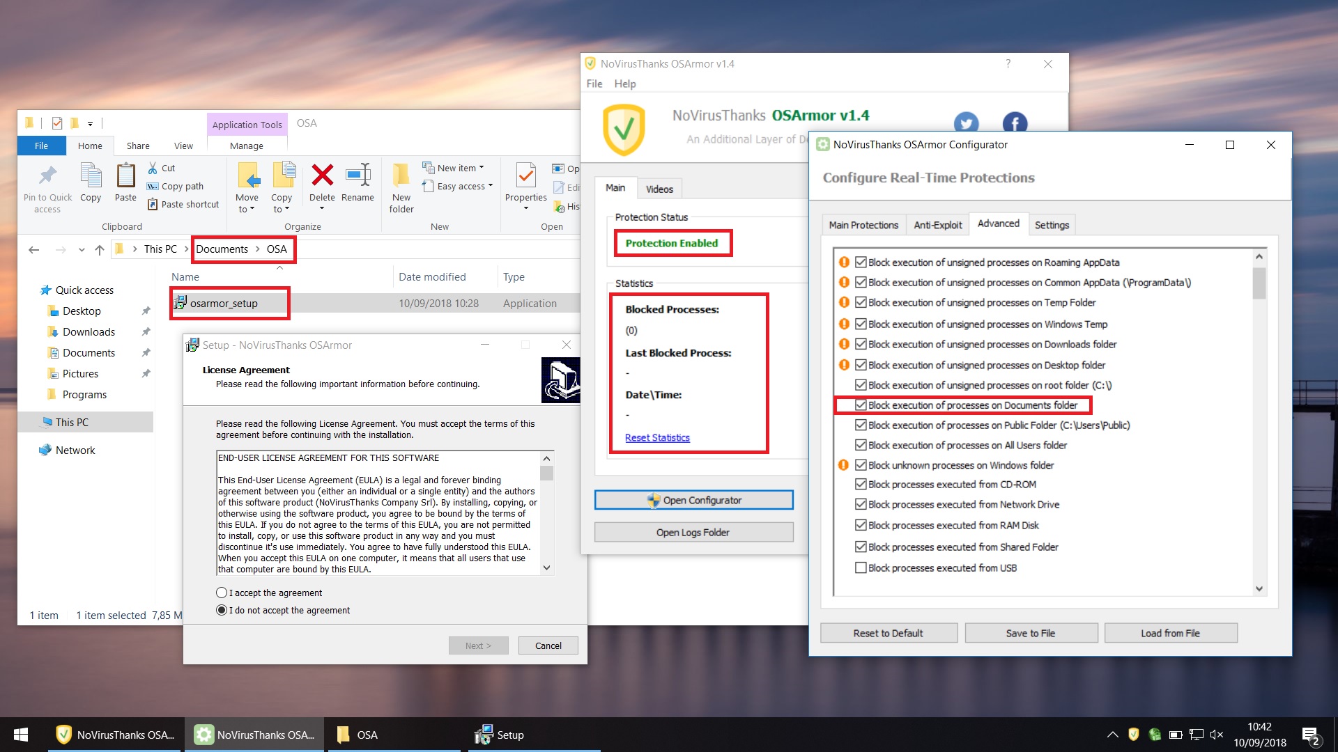Select I accept the agreement option
This screenshot has height=752, width=1338.
pos(222,593)
